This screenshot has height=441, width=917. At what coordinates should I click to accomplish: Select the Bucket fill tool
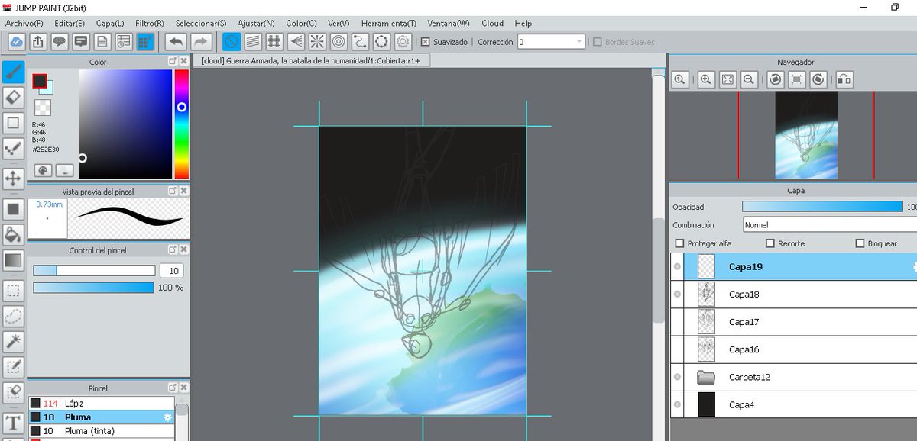[x=13, y=233]
